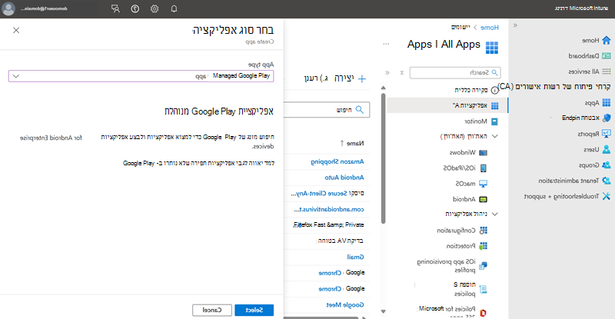Open Groups in the main navigation
Viewport: 615px width, 319px height.
(594, 165)
